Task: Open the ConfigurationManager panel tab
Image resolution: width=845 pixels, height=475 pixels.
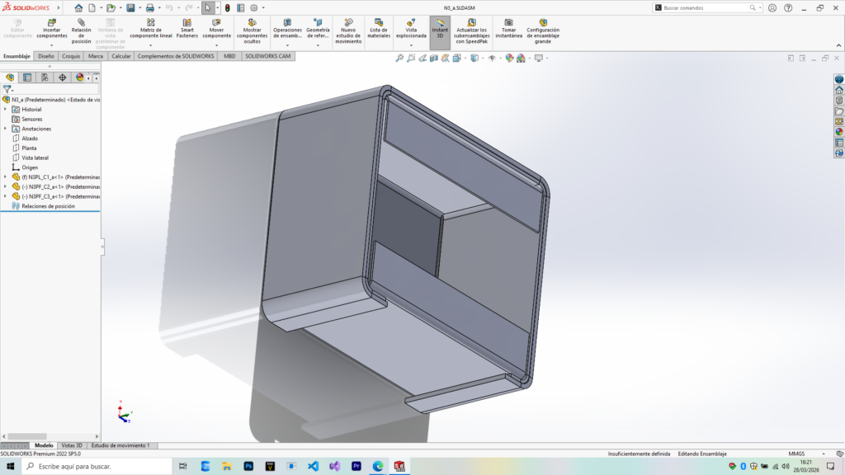Action: (x=45, y=78)
